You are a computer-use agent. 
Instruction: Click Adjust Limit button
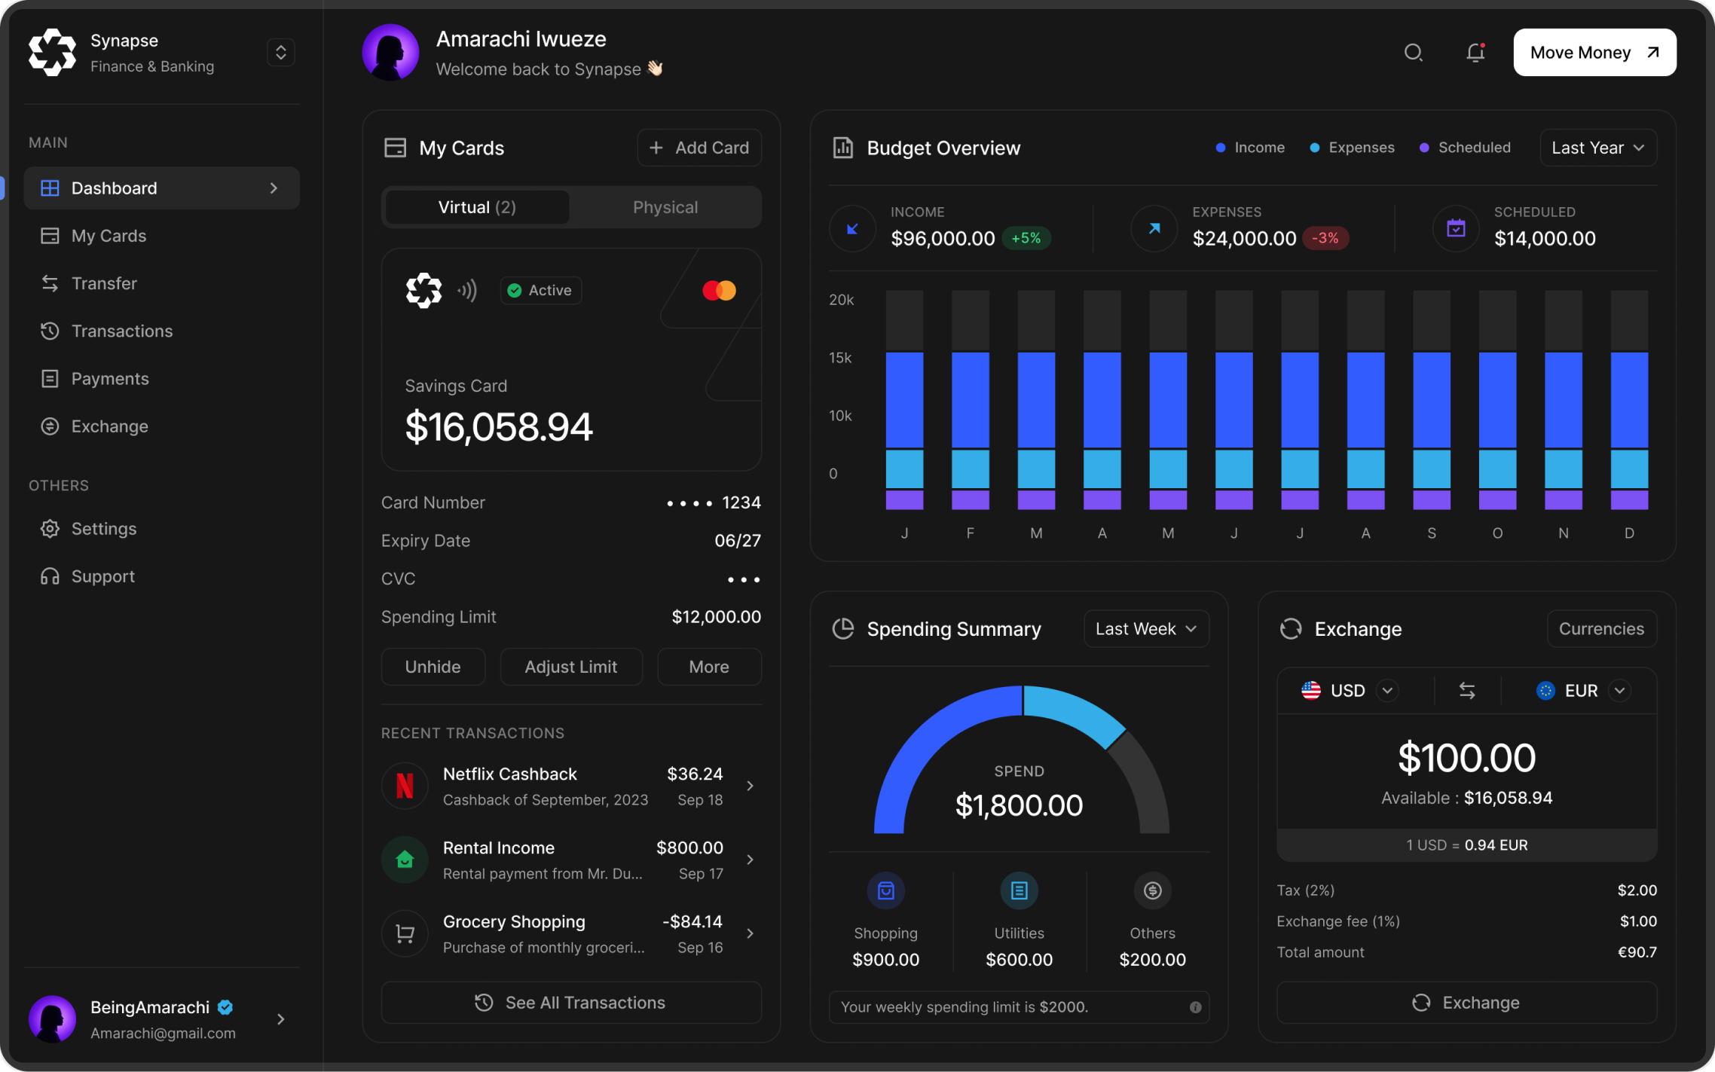571,667
